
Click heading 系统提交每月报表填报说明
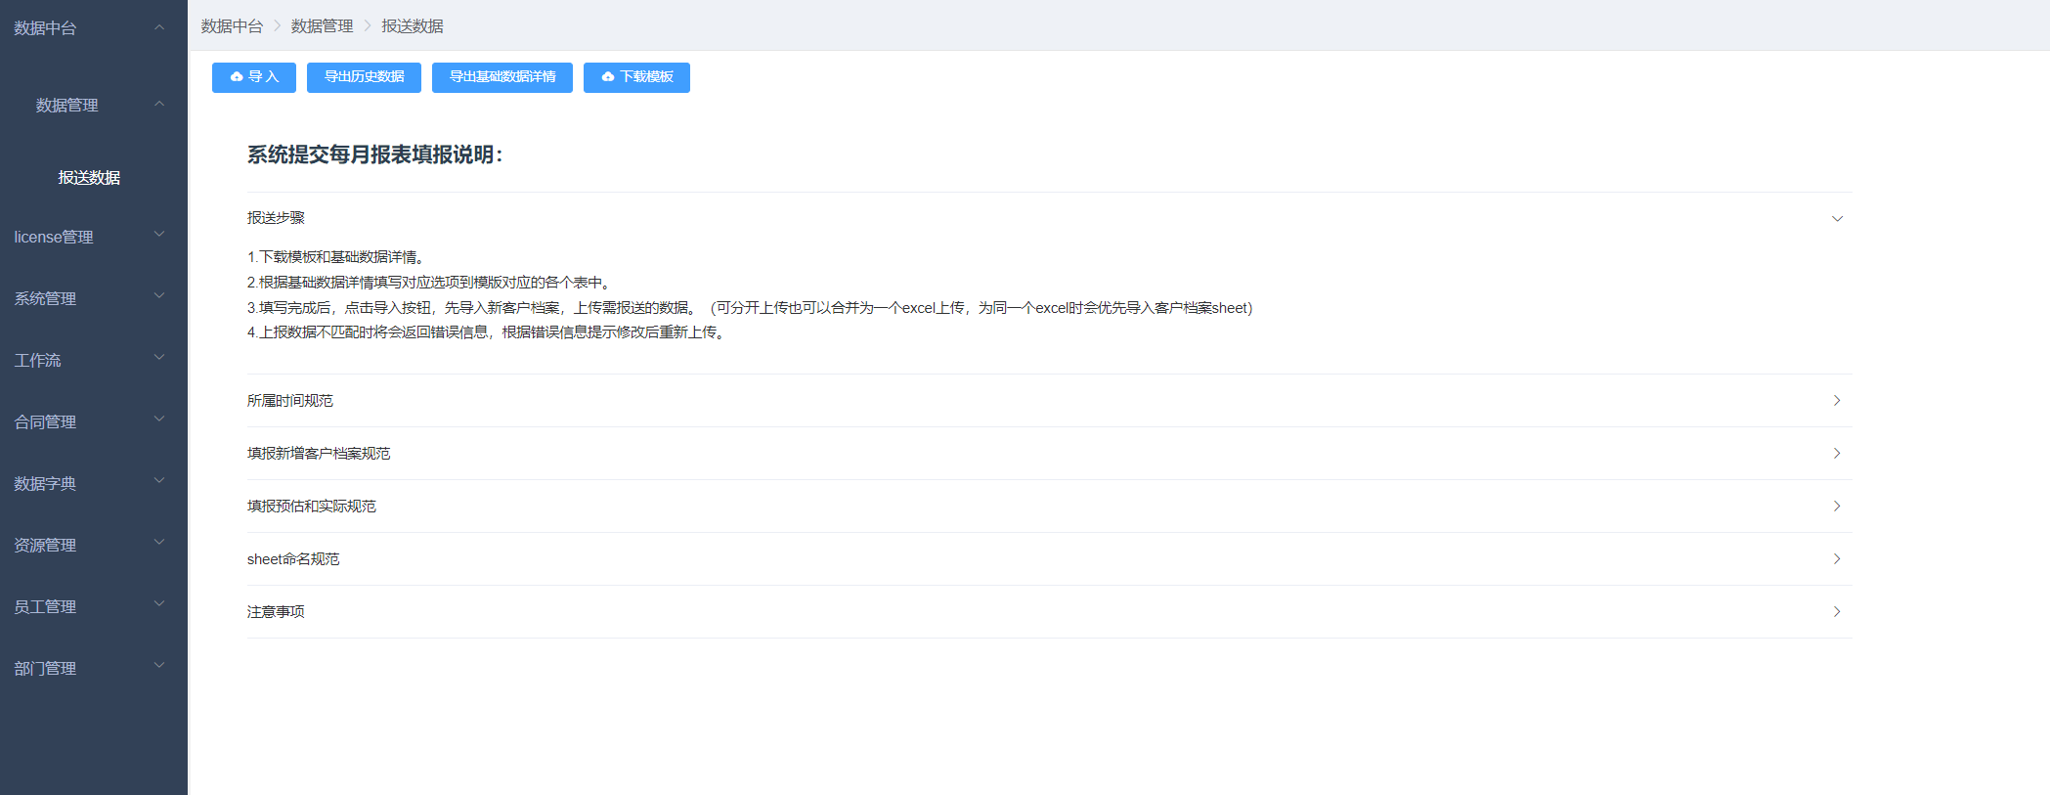(x=374, y=155)
